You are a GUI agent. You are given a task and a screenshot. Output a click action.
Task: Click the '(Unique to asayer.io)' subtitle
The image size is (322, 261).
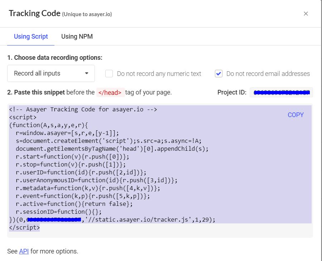pyautogui.click(x=87, y=14)
